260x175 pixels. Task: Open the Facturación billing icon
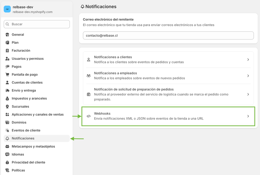coord(7,50)
